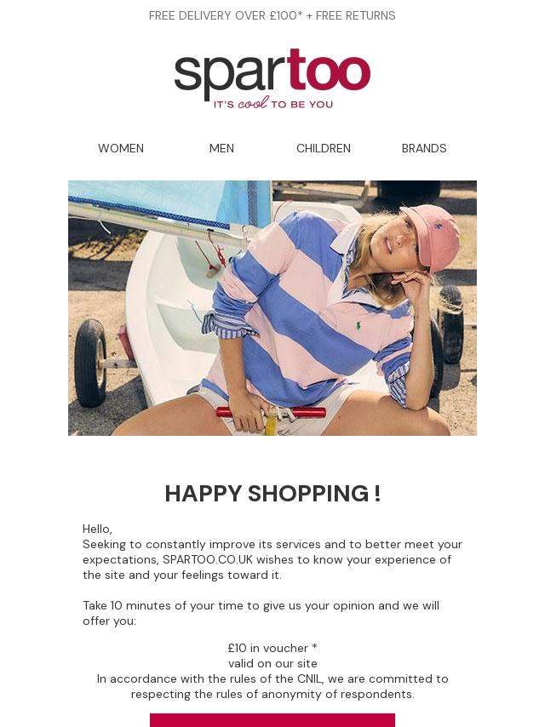
Task: Click the red button at the bottom
Action: tap(272, 720)
